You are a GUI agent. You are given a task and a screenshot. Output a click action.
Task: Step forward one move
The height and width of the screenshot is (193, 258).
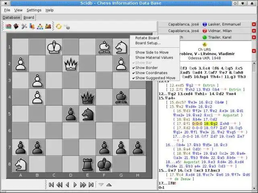tap(75, 185)
